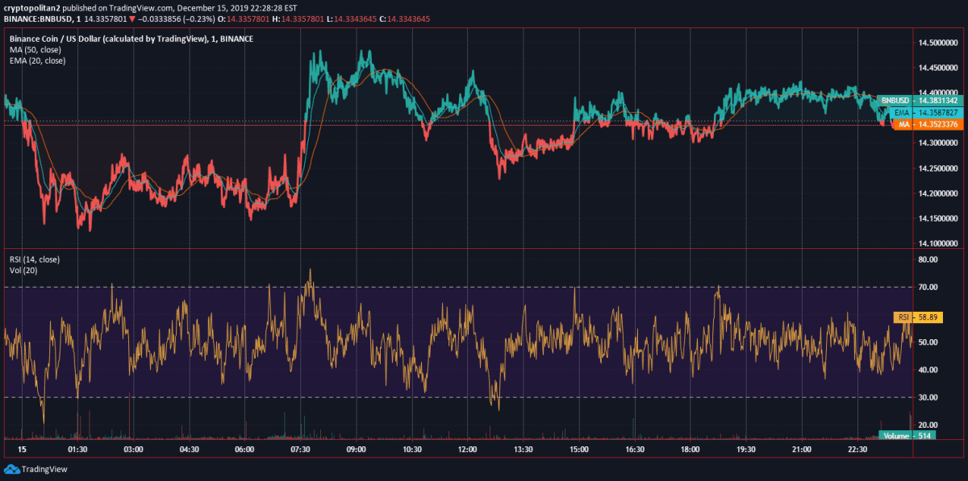Open the TradingView wordmark link at bottom
This screenshot has height=481, width=968.
[x=45, y=469]
